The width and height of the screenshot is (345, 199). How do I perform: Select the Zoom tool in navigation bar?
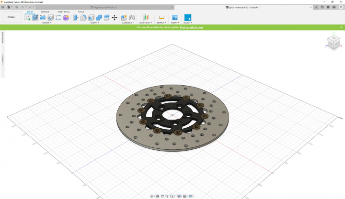[x=167, y=196]
